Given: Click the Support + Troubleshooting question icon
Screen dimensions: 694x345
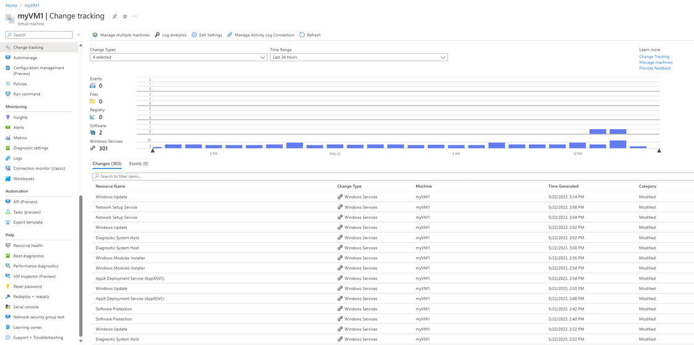Looking at the screenshot, I should (x=8, y=338).
